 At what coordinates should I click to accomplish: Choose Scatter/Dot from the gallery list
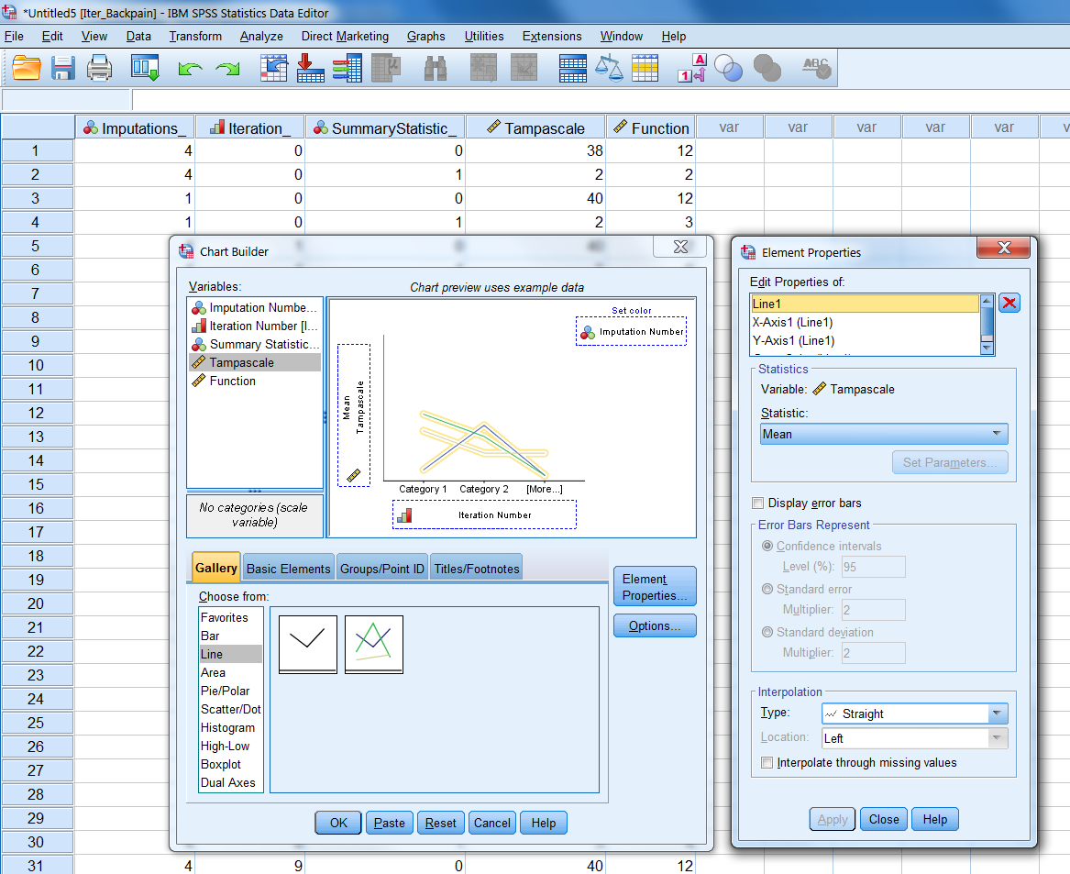click(x=230, y=709)
